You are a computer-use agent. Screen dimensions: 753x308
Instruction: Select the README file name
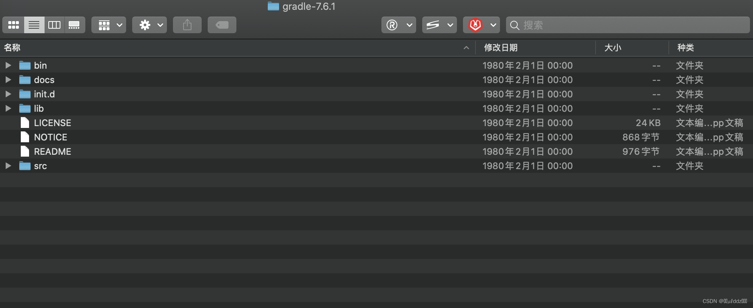click(52, 151)
